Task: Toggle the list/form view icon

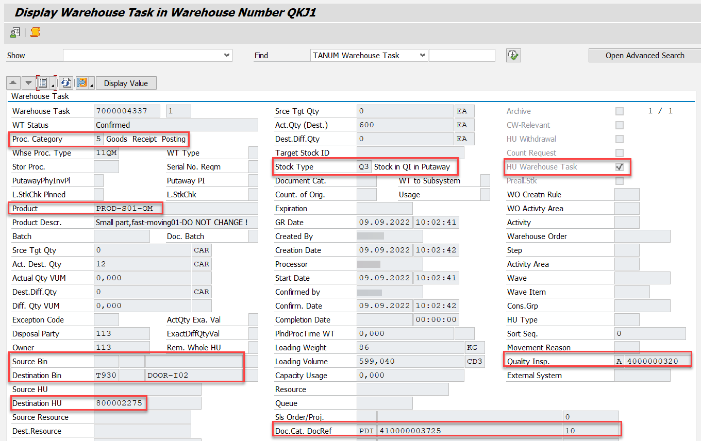Action: click(43, 83)
